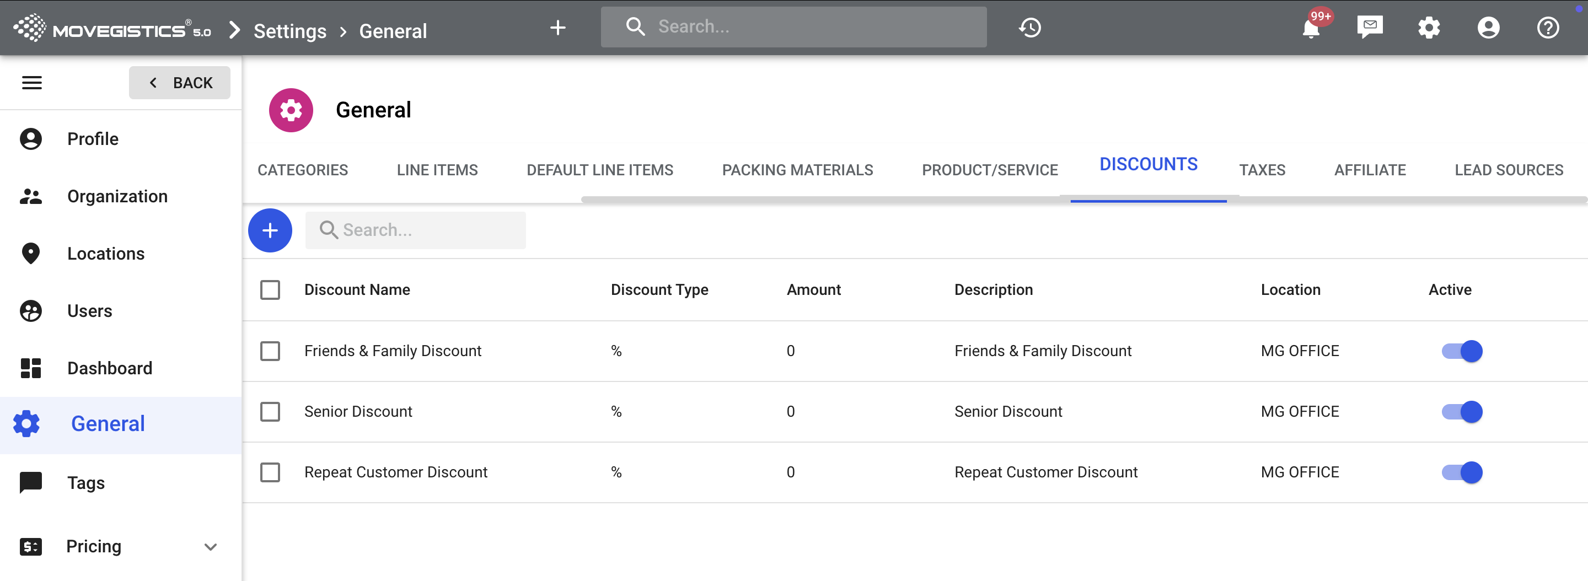Disable the Repeat Customer Discount toggle
The width and height of the screenshot is (1588, 581).
tap(1462, 472)
